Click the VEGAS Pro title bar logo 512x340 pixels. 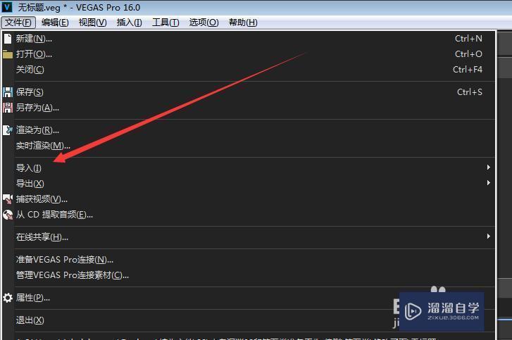coord(7,7)
